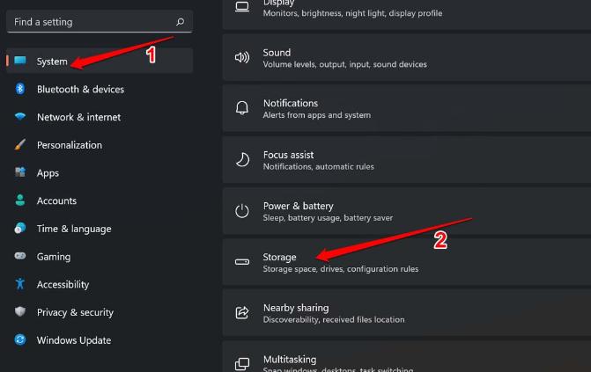Click the Personalization paintbrush icon
This screenshot has width=591, height=372.
tap(20, 144)
